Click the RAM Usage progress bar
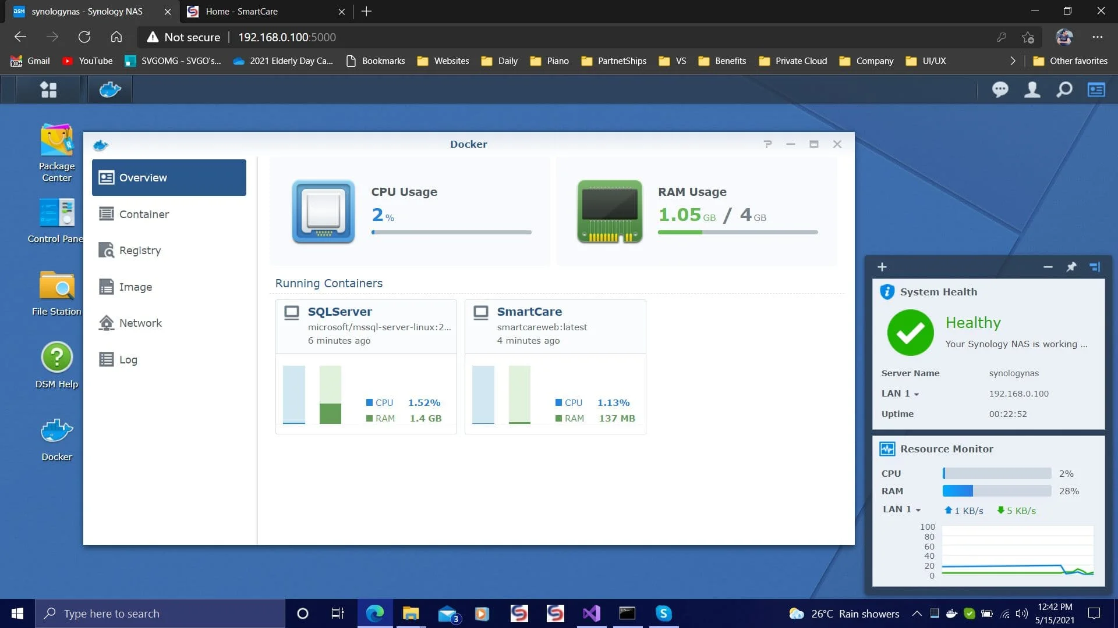The height and width of the screenshot is (628, 1118). coord(738,232)
